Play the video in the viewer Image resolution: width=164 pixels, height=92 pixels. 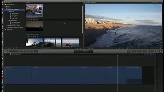click(x=123, y=48)
